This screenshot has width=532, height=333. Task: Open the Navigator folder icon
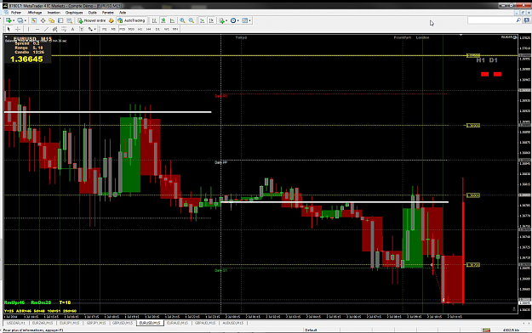click(52, 20)
